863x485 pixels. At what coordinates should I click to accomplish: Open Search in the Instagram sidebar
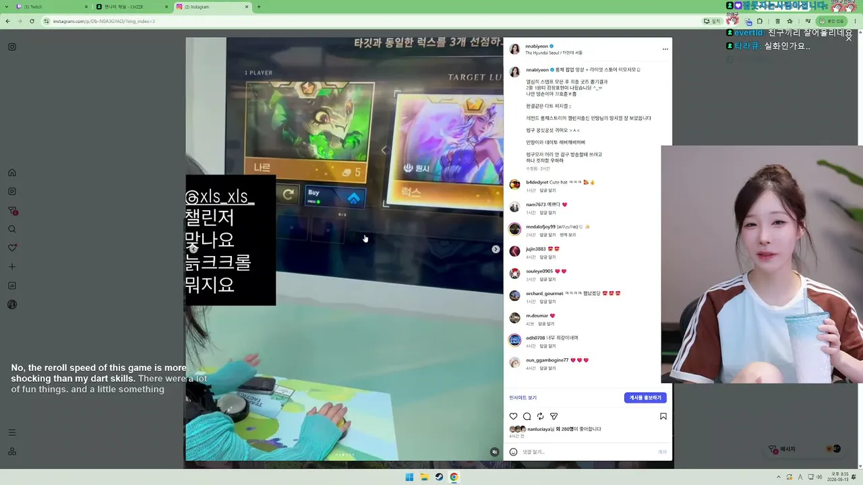click(x=12, y=229)
